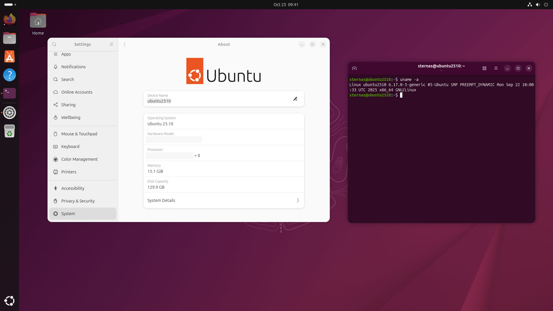Select Privacy & Security in sidebar
Screen dimensions: 553x311
click(x=78, y=201)
